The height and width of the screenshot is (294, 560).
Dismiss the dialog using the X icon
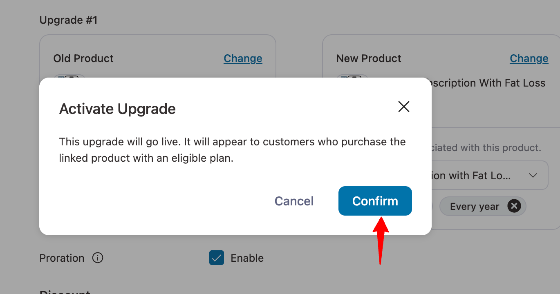coord(403,107)
